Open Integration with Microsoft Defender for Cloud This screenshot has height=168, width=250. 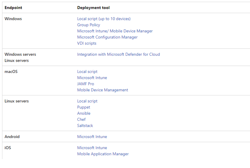click(118, 54)
